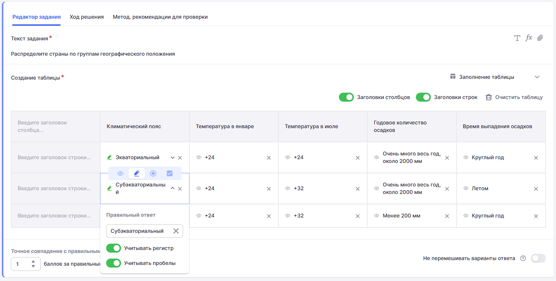Switch to Ход решения tab
556x281 pixels.
pyautogui.click(x=87, y=17)
